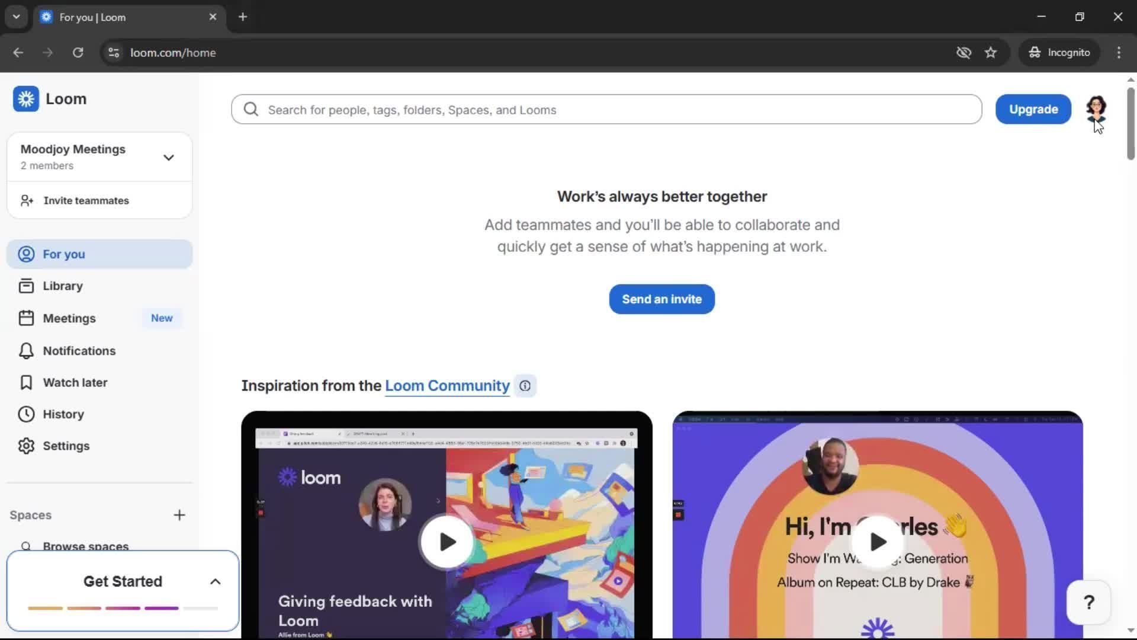Image resolution: width=1137 pixels, height=640 pixels.
Task: Open the Chrome tab search dropdown
Action: (x=16, y=17)
